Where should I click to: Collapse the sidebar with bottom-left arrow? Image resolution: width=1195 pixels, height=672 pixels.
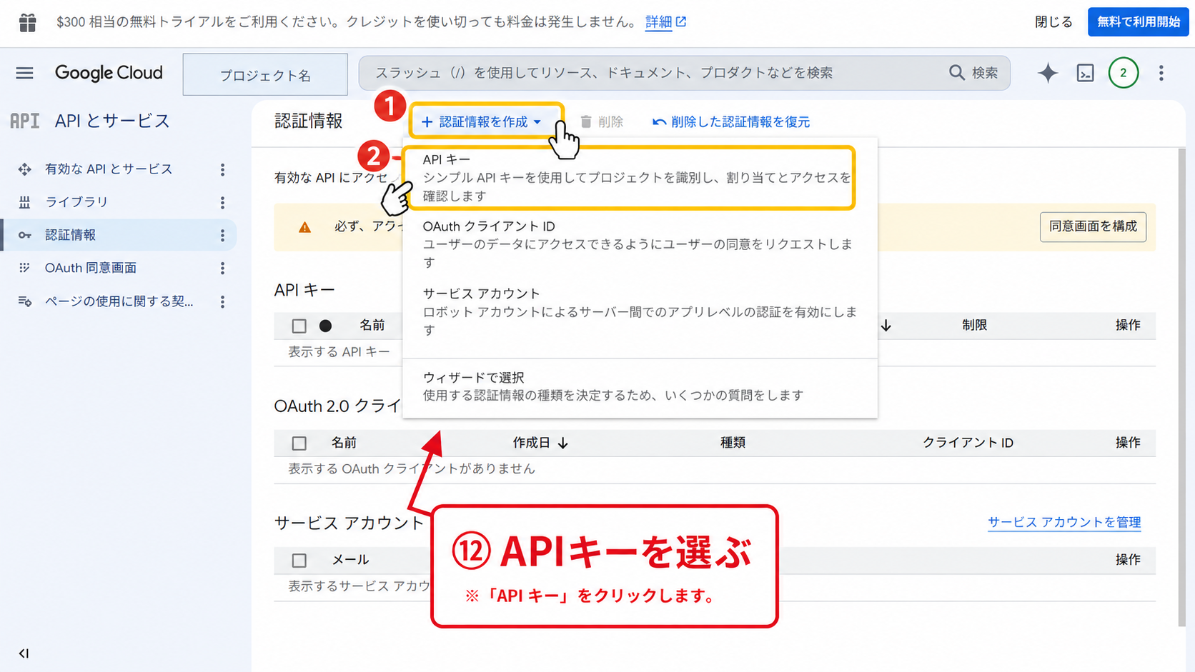click(24, 653)
